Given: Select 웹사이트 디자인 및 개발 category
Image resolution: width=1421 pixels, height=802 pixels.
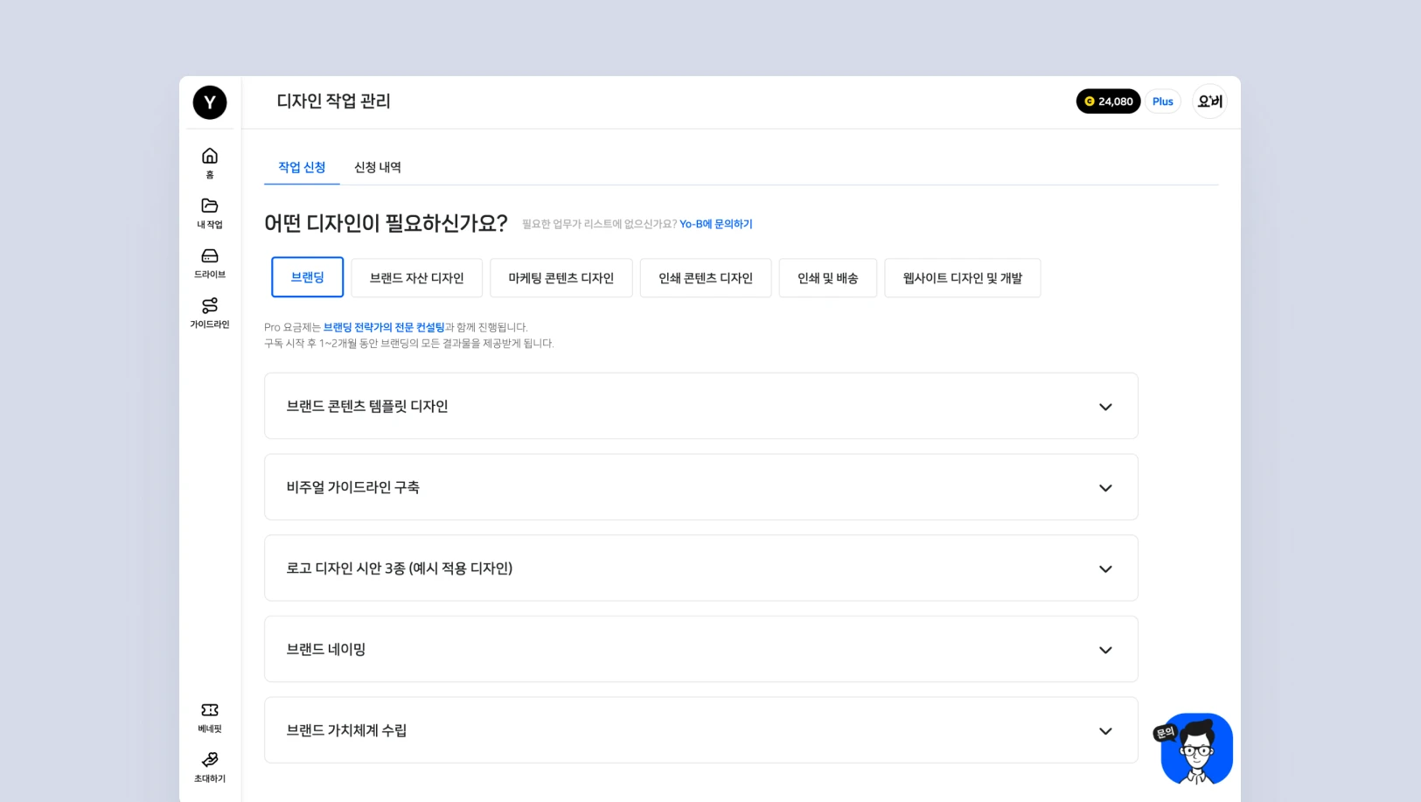Looking at the screenshot, I should click(962, 278).
